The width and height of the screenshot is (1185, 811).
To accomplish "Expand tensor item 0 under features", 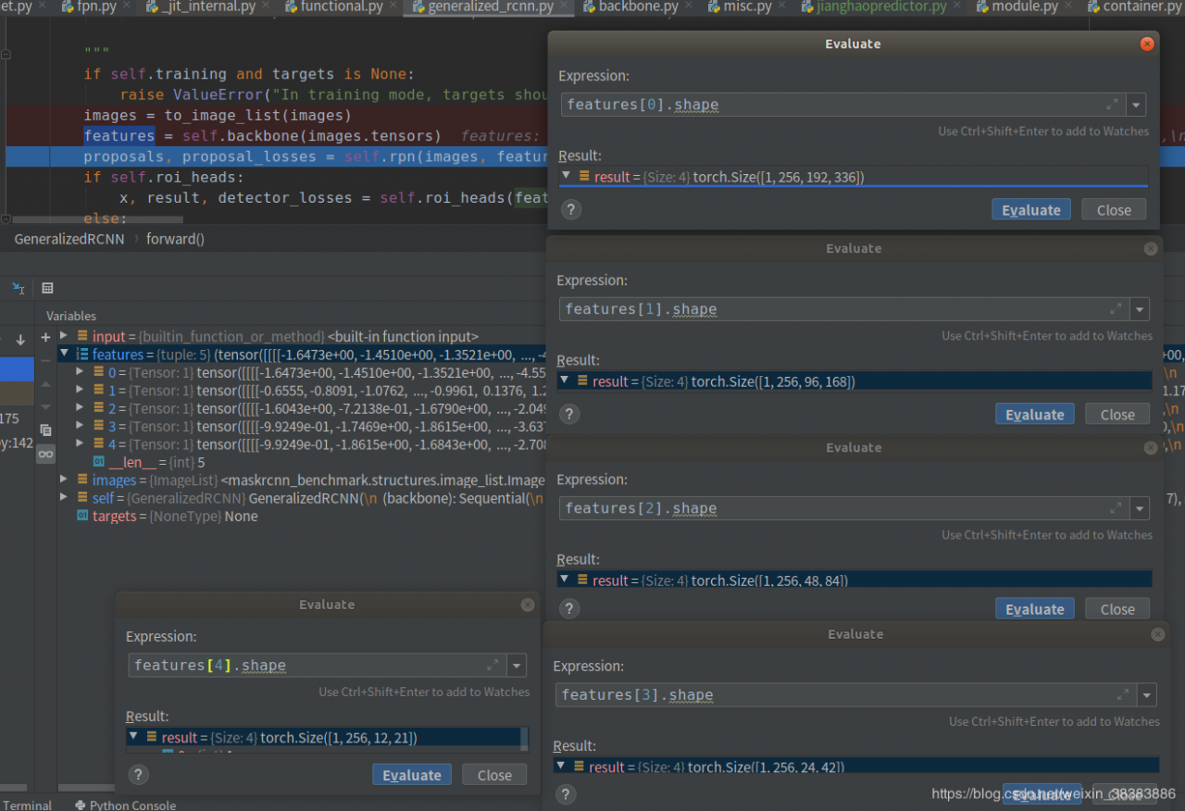I will pyautogui.click(x=81, y=372).
